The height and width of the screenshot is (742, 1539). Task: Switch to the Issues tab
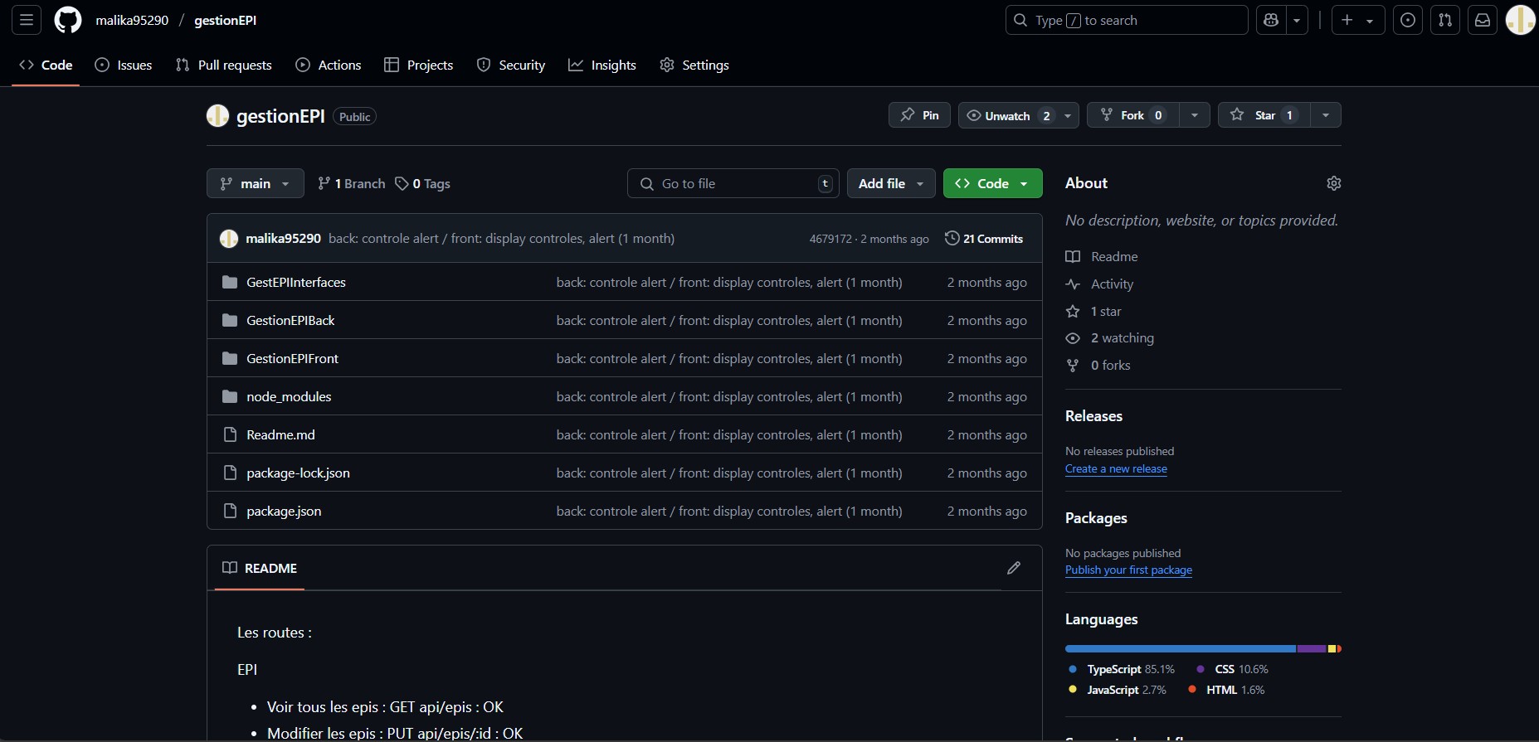click(x=124, y=65)
